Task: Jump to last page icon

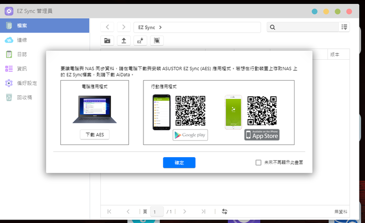Action: (x=203, y=211)
